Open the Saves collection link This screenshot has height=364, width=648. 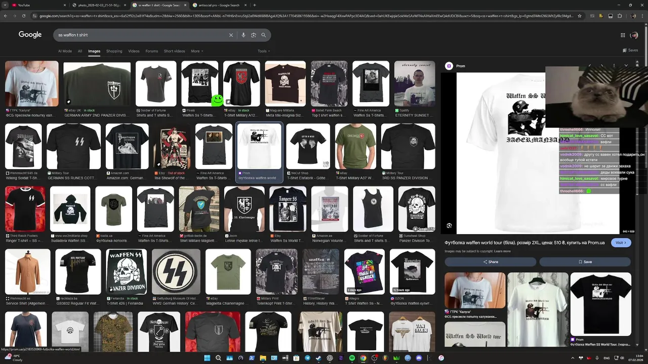[x=630, y=51]
